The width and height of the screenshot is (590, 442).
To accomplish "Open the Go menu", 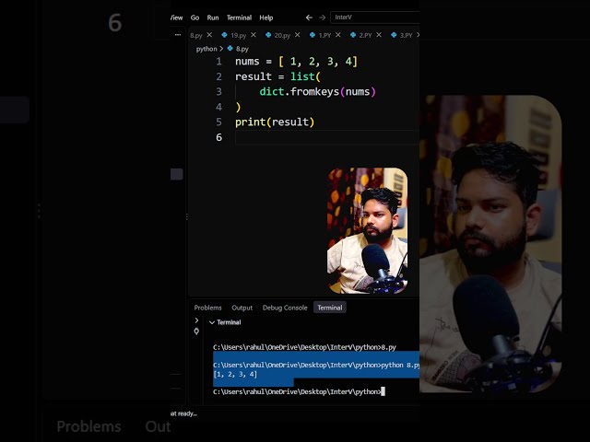I will coord(195,17).
